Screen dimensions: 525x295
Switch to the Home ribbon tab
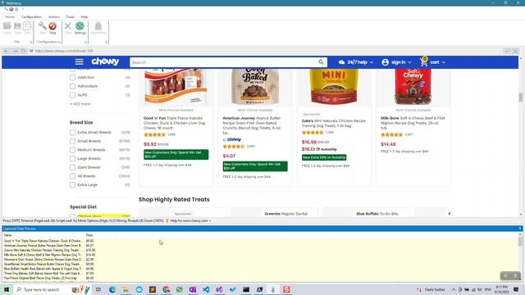tap(10, 16)
